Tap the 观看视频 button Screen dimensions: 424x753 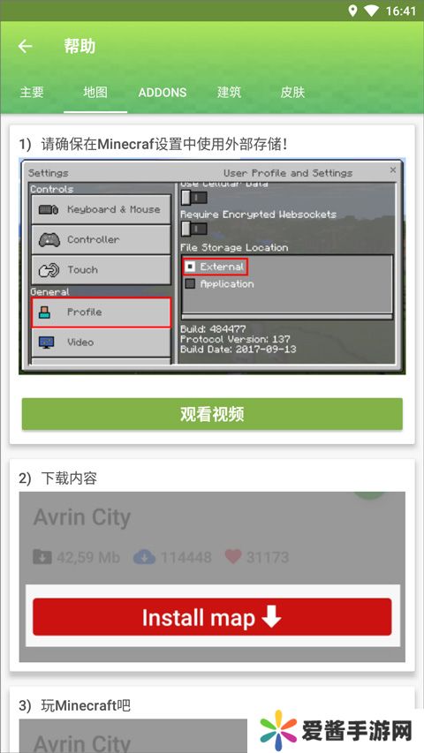coord(212,414)
